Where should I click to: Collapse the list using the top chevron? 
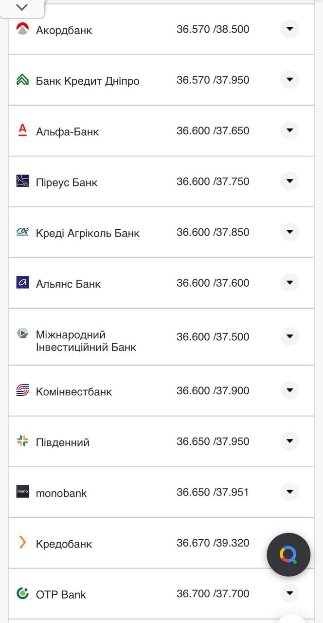[x=21, y=7]
